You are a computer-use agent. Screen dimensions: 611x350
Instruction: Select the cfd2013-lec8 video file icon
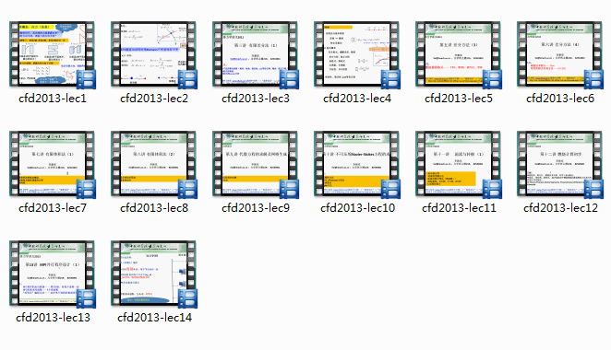(x=154, y=164)
